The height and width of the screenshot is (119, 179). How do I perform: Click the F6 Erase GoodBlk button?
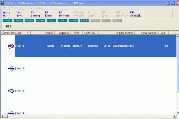(x=79, y=14)
